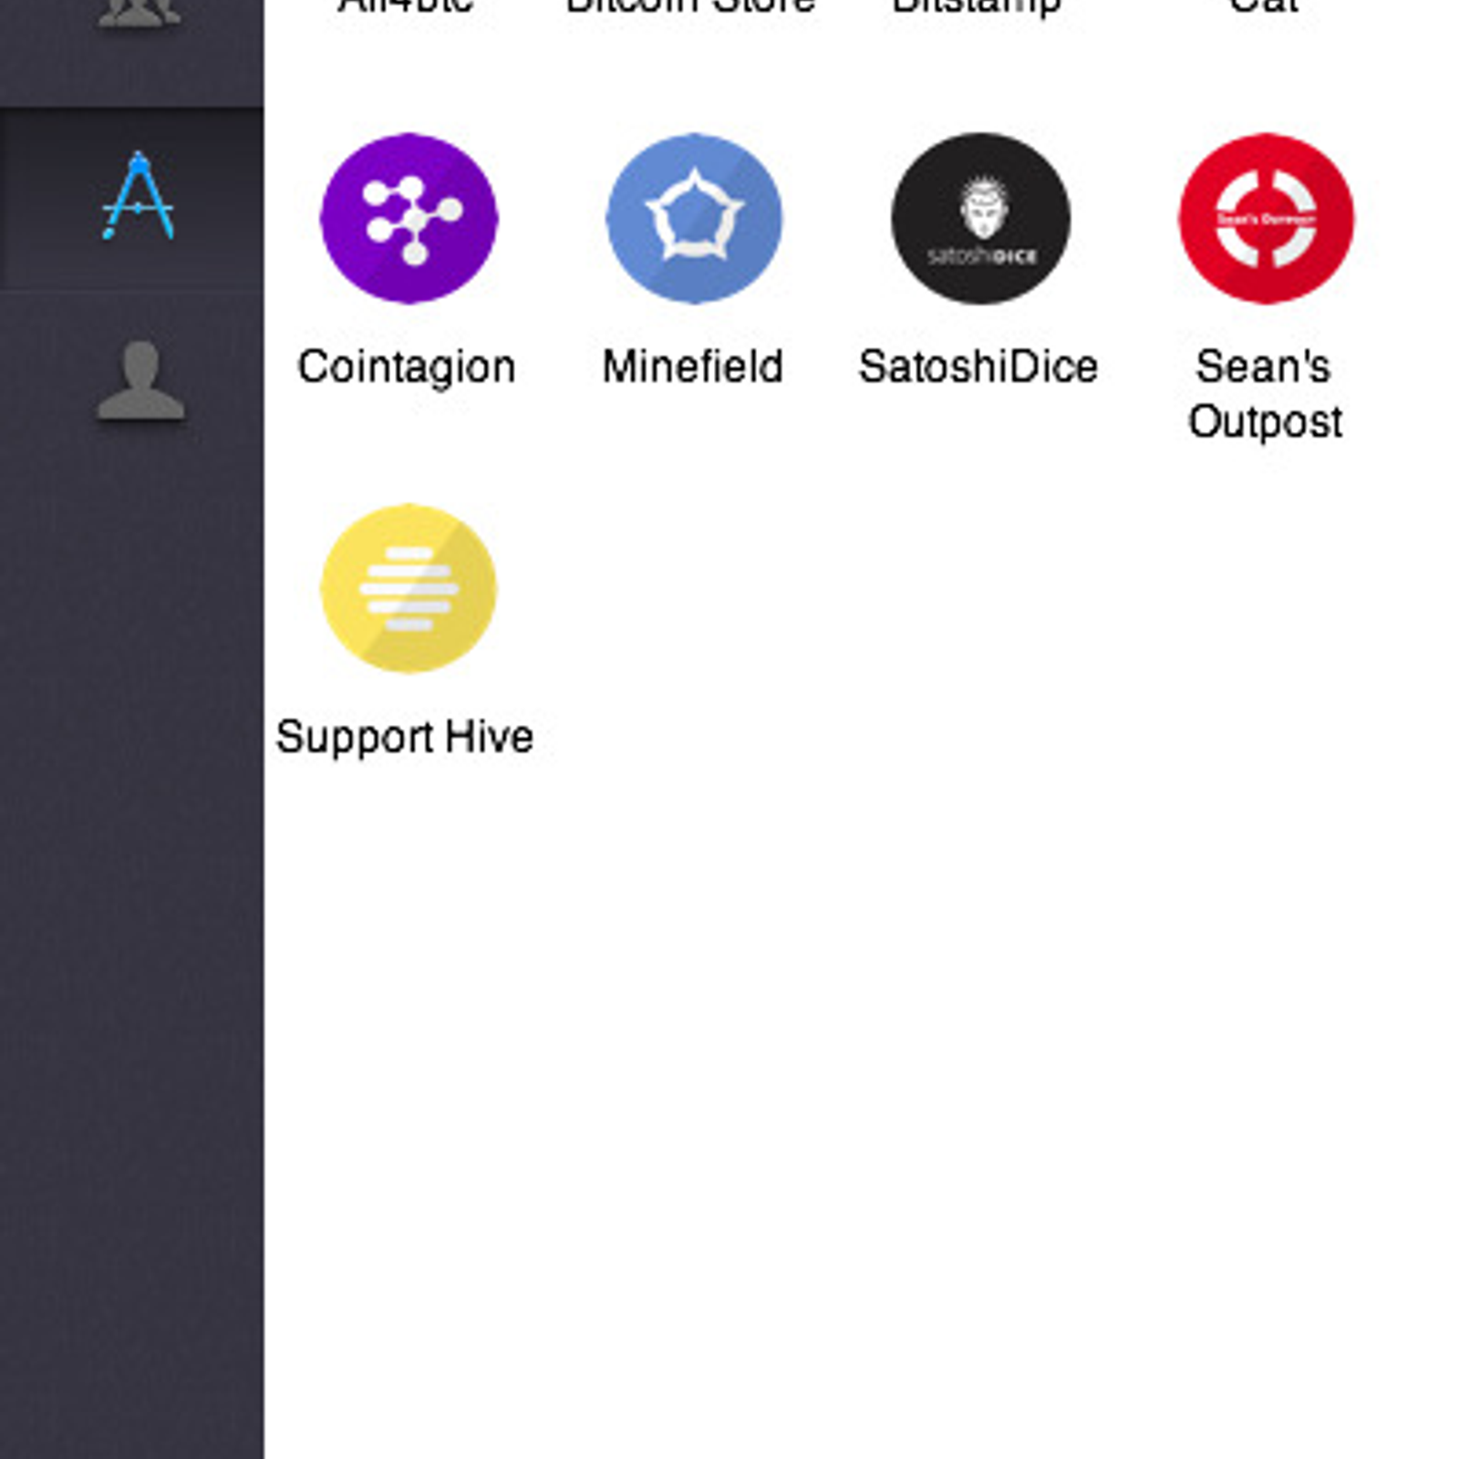Click the satoshiDICE logo text inside icon

(981, 257)
